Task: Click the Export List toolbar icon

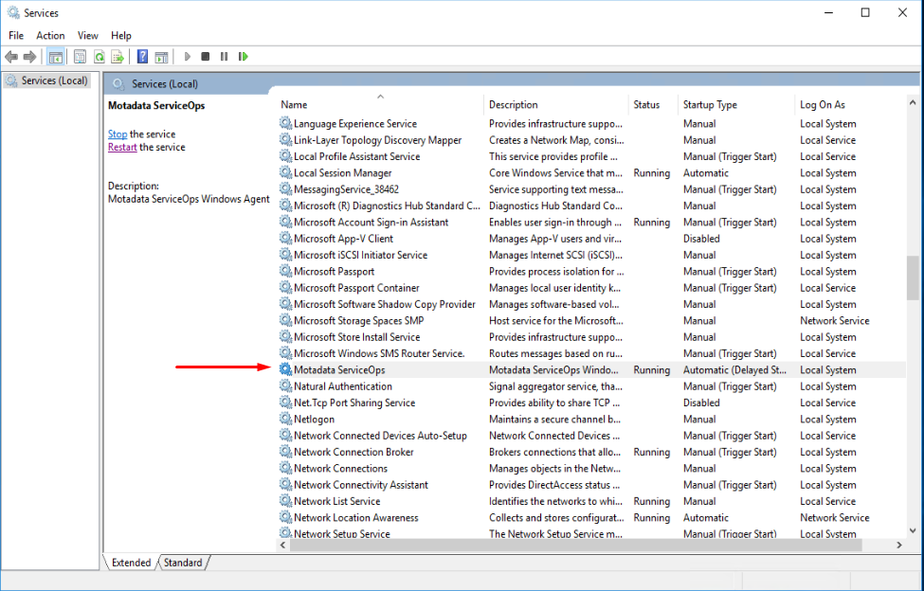Action: pos(118,57)
